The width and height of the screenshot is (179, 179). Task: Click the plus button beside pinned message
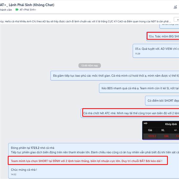[x=177, y=20]
